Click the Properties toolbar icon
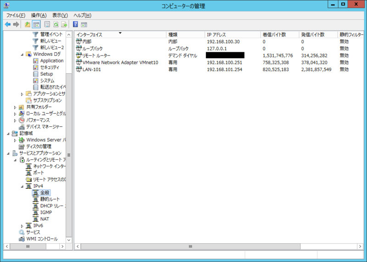 pyautogui.click(x=47, y=24)
